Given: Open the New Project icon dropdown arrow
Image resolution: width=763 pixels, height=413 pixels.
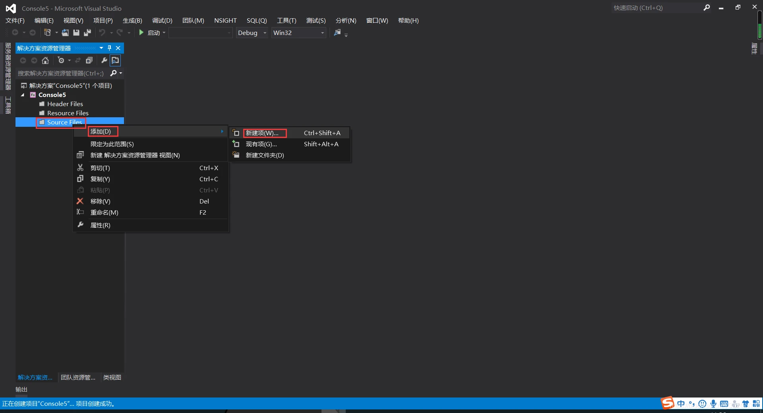Looking at the screenshot, I should pyautogui.click(x=56, y=33).
